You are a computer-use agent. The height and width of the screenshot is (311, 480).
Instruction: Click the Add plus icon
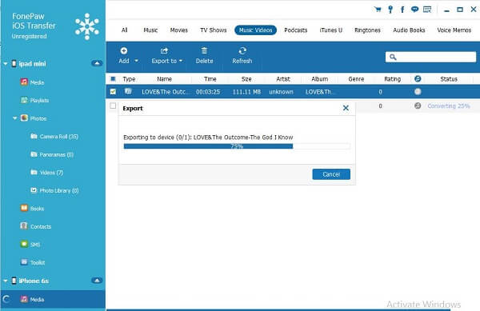124,50
